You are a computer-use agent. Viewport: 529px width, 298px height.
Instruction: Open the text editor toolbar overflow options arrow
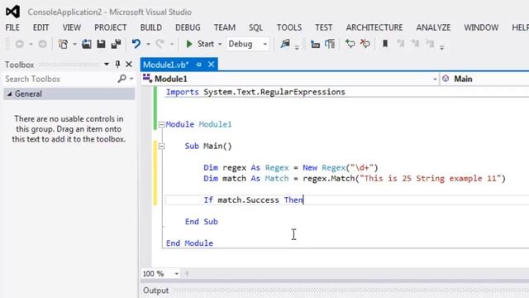441,47
